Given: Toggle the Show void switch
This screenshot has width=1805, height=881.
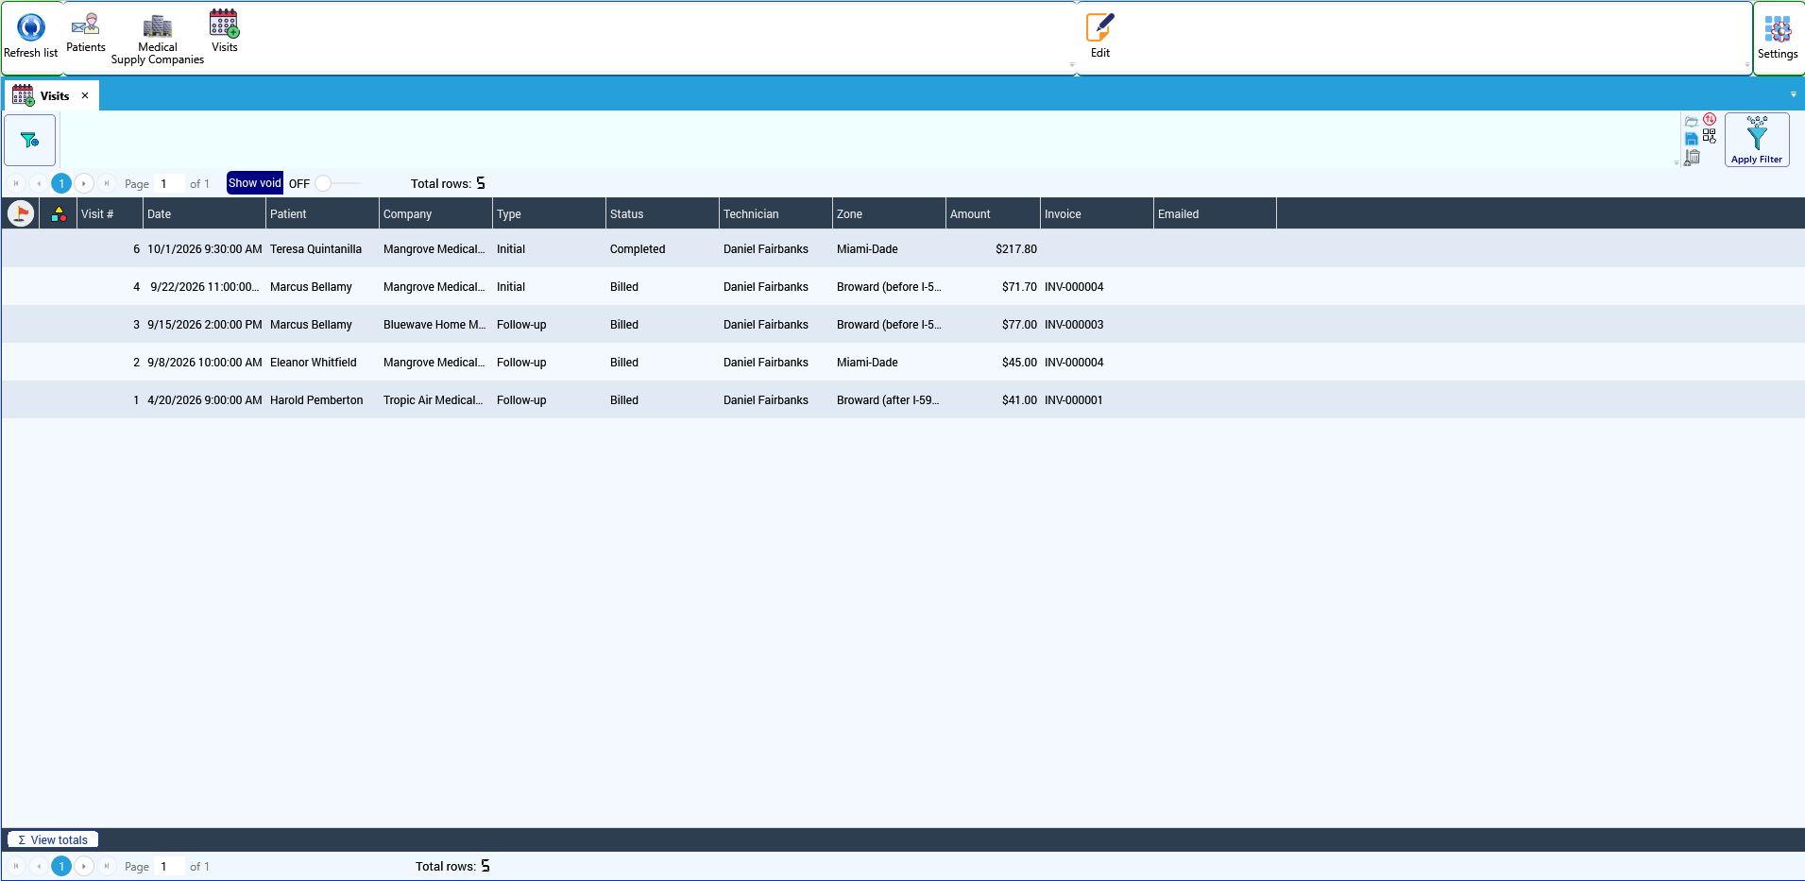Looking at the screenshot, I should coord(337,183).
